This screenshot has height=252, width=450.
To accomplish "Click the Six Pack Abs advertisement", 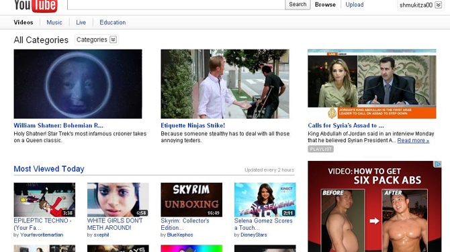I will (375, 206).
